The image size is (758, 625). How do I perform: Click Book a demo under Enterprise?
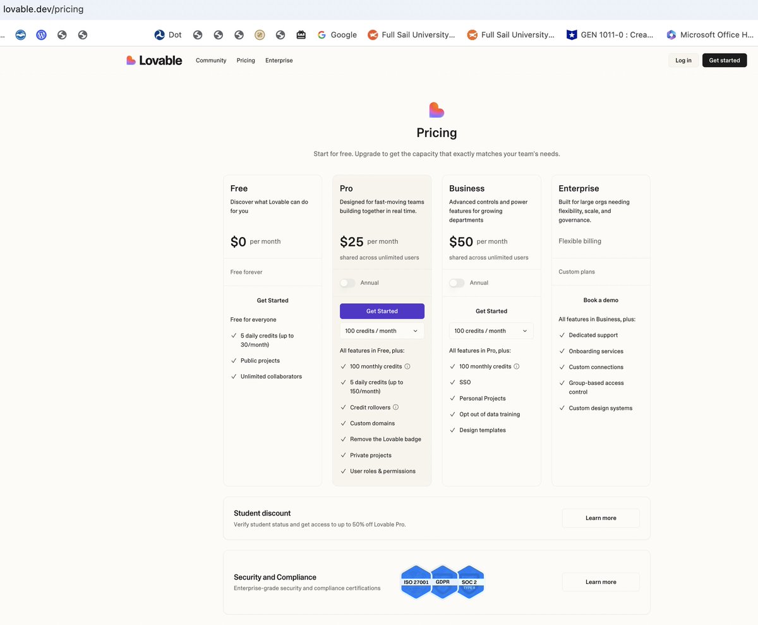[600, 300]
